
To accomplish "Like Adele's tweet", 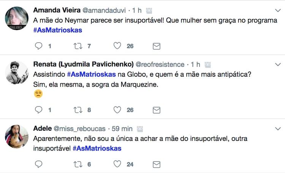I will point(118,164).
